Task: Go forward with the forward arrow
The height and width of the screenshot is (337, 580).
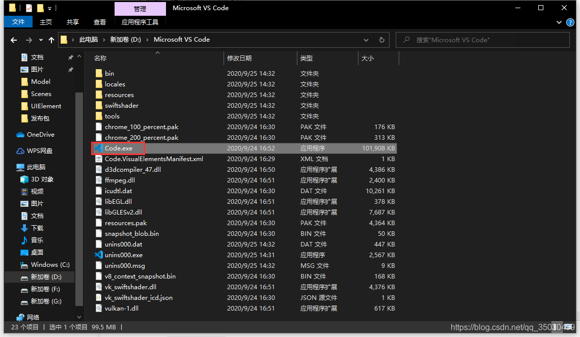Action: (29, 40)
